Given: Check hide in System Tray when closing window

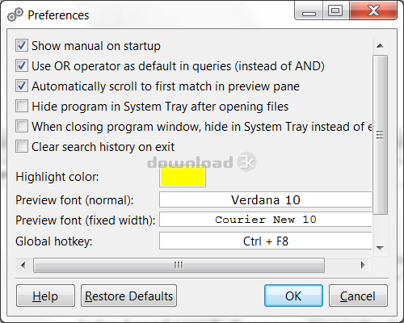Looking at the screenshot, I should 22,126.
